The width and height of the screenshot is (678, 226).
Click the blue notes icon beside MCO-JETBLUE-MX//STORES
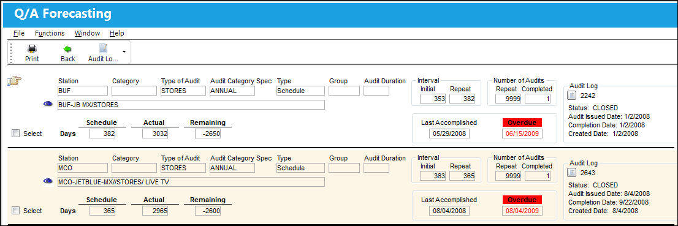pyautogui.click(x=48, y=181)
